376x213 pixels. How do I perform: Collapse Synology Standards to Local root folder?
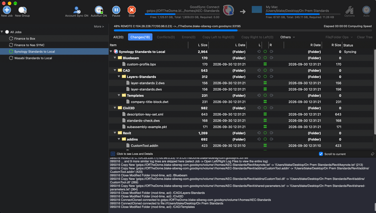111,51
